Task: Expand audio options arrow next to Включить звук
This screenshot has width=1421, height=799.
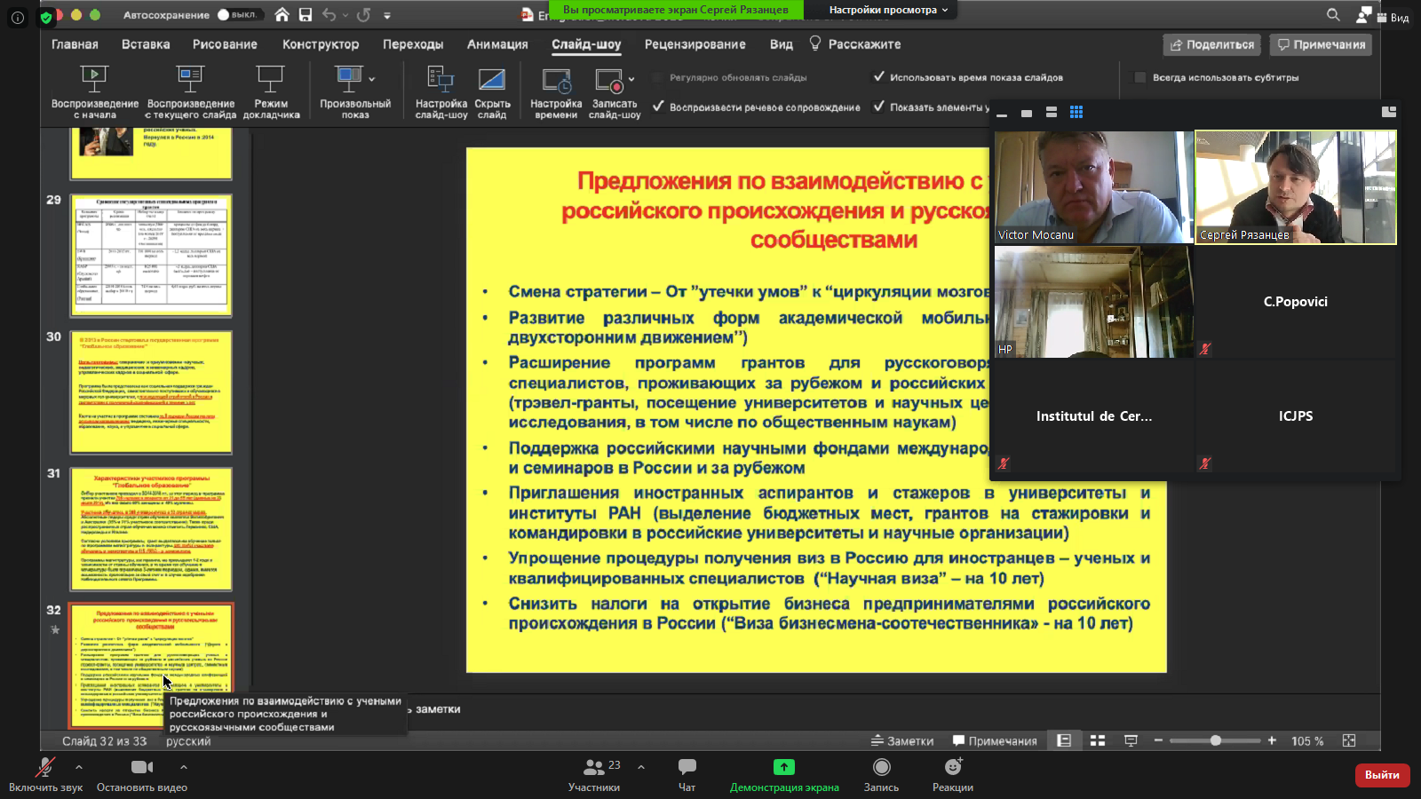Action: (x=78, y=767)
